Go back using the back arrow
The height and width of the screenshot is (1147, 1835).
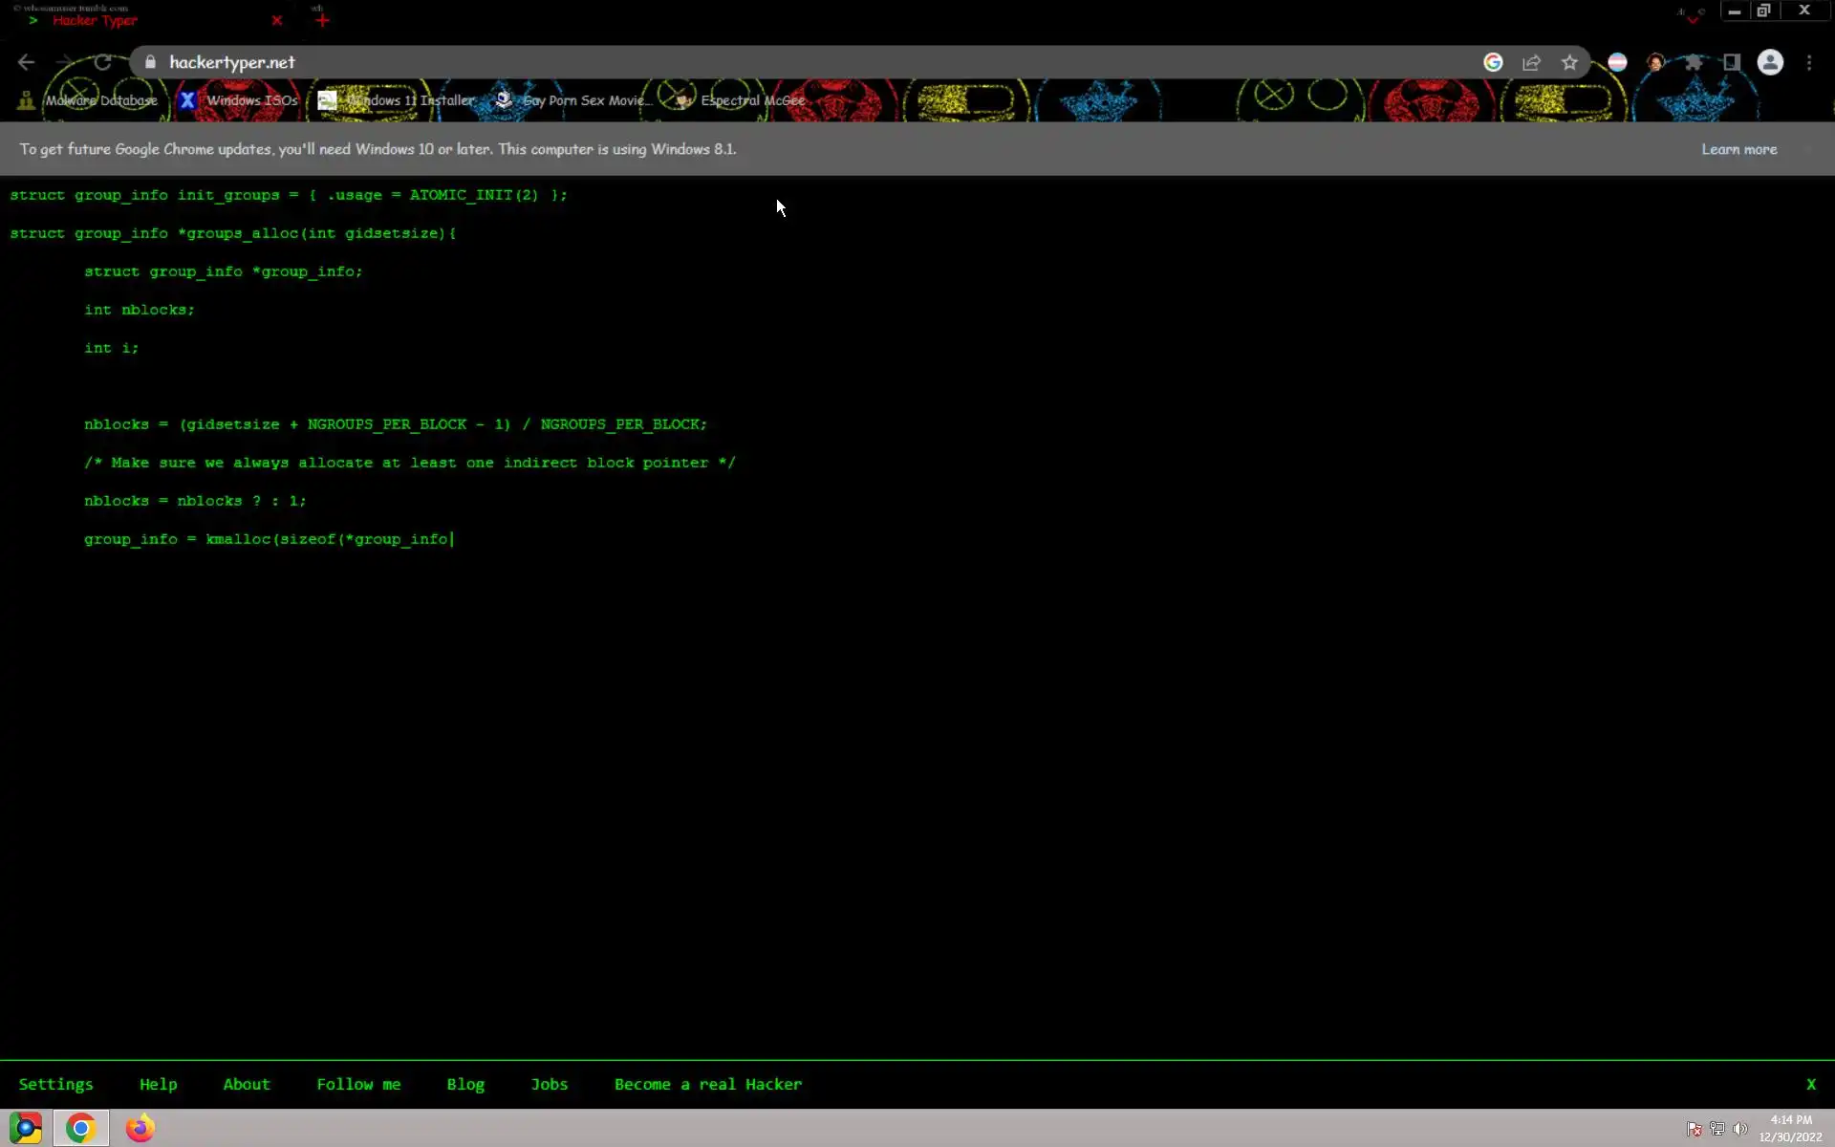26,62
